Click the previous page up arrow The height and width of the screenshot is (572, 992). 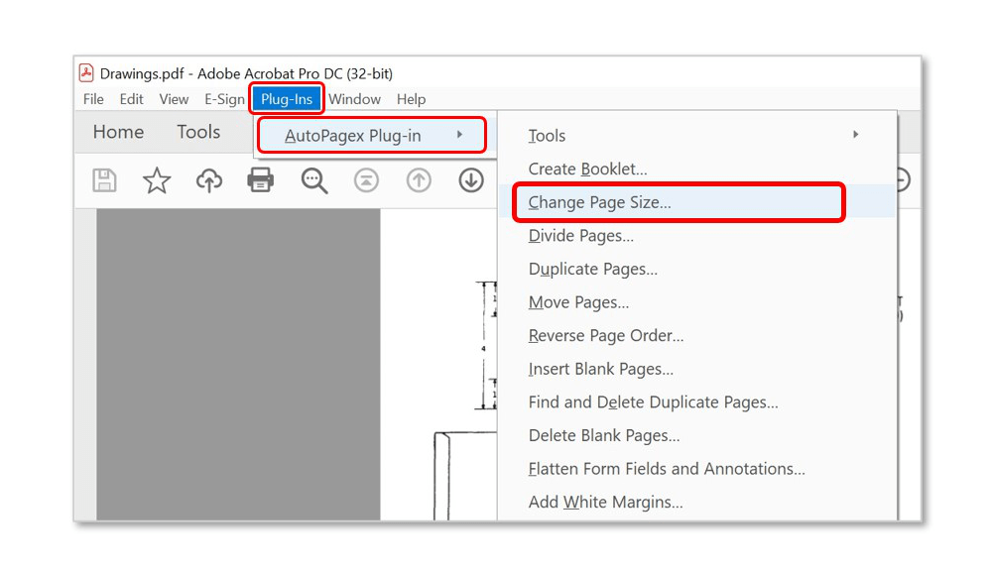tap(419, 180)
